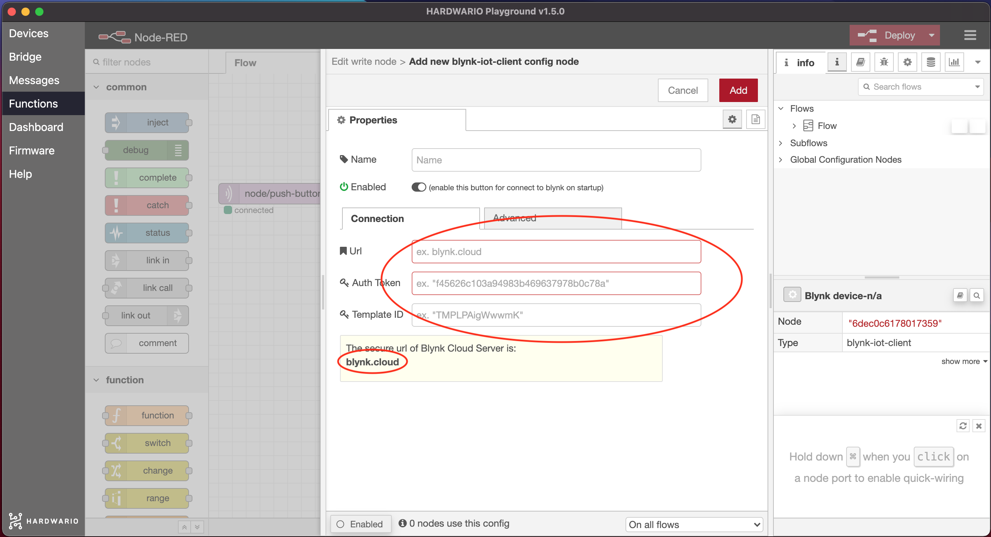The image size is (991, 537).
Task: Open the Deploy options dropdown arrow
Action: tap(931, 36)
